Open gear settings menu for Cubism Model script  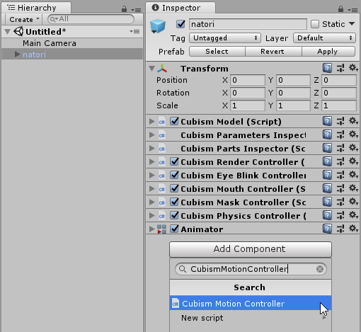(353, 121)
